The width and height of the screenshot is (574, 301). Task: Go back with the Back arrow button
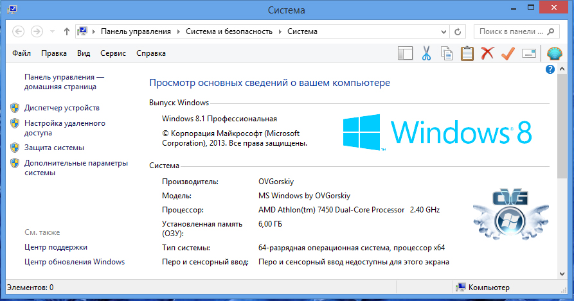[18, 31]
